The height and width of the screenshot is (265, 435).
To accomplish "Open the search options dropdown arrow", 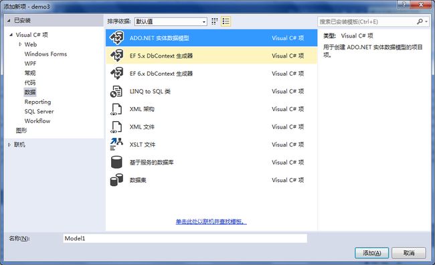I will click(426, 21).
